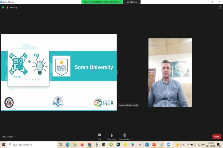Expand the Audio Settings caret menu
This screenshot has height=148, width=223.
pos(15,137)
